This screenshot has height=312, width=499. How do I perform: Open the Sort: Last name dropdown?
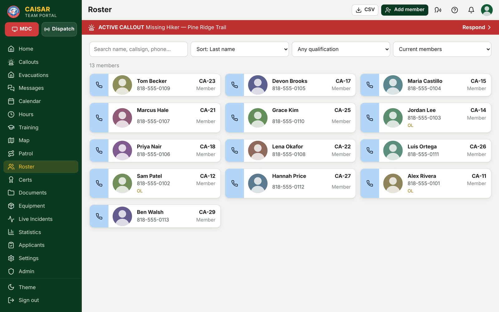[x=240, y=49]
